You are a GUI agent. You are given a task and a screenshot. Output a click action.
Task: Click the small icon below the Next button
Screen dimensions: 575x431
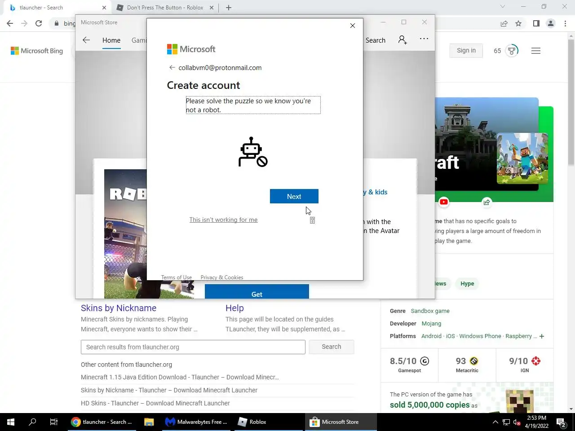click(x=312, y=220)
